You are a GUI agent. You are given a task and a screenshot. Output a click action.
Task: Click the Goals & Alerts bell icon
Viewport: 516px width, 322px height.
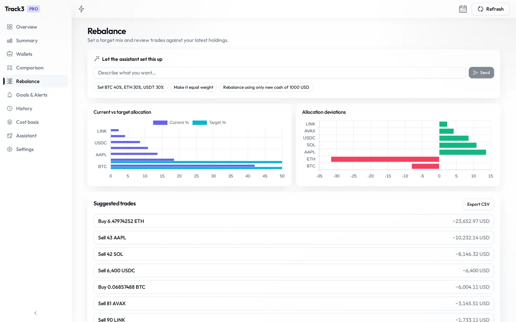(x=10, y=95)
